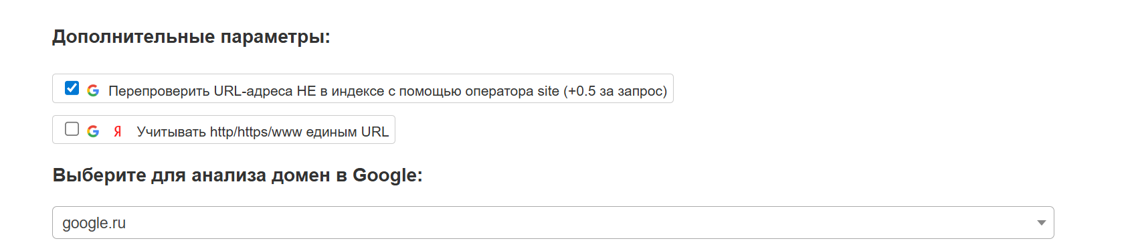Click the Выберите для анализа домен в Google heading
This screenshot has height=249, width=1130.
pyautogui.click(x=238, y=175)
